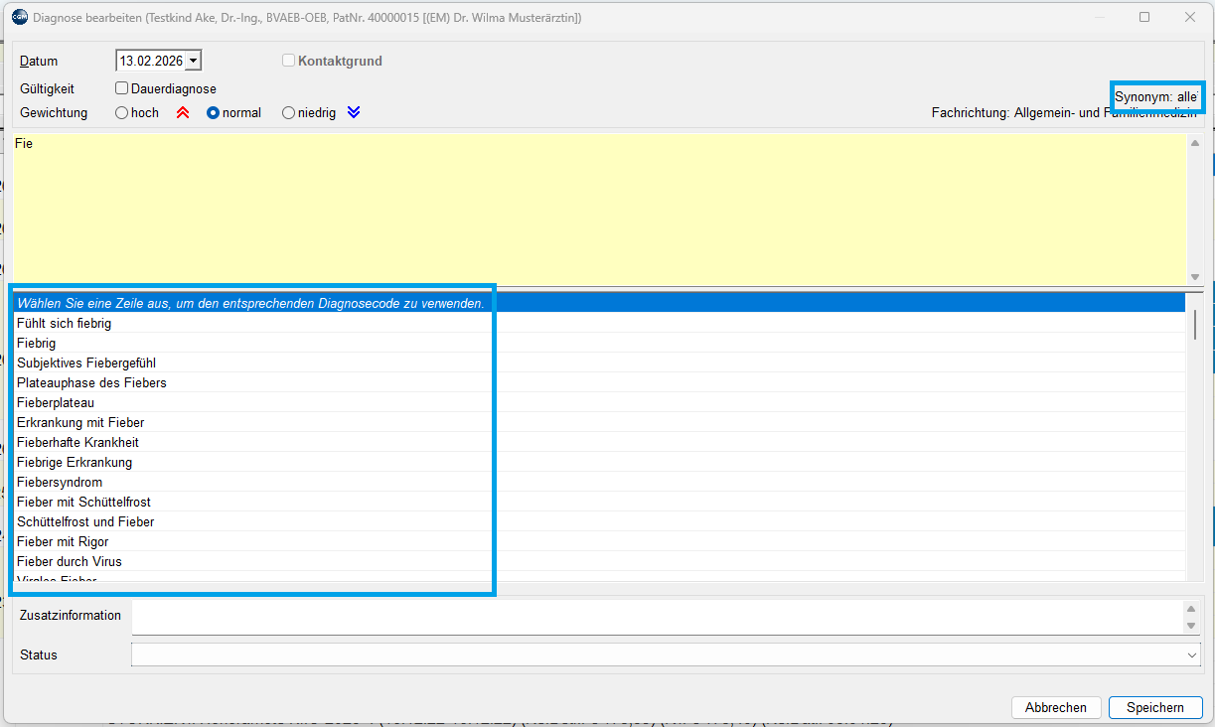Select the 'niedrig' weighting radio button

point(289,113)
